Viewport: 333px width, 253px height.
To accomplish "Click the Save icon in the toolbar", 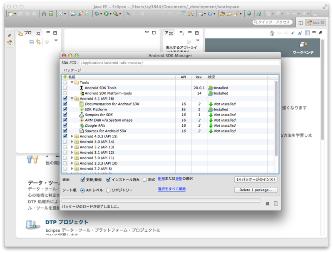I will pyautogui.click(x=21, y=14).
